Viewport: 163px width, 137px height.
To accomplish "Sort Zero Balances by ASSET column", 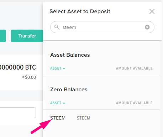I will tap(56, 103).
